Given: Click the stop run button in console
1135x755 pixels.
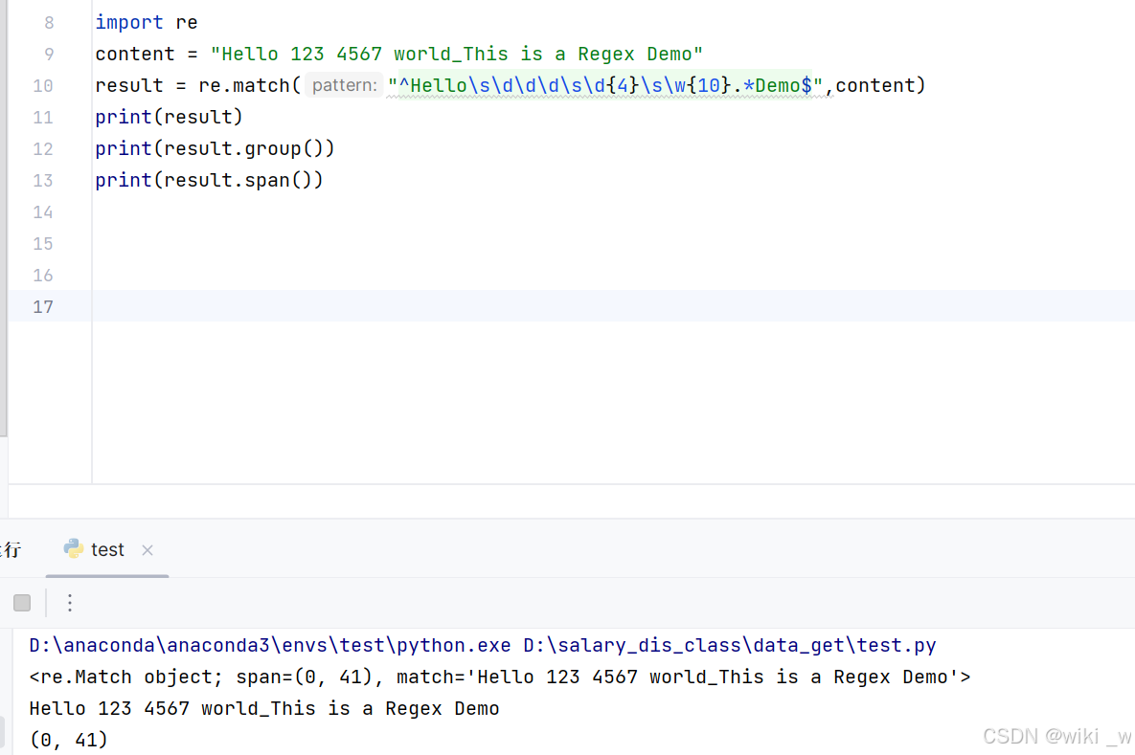Looking at the screenshot, I should tap(22, 603).
